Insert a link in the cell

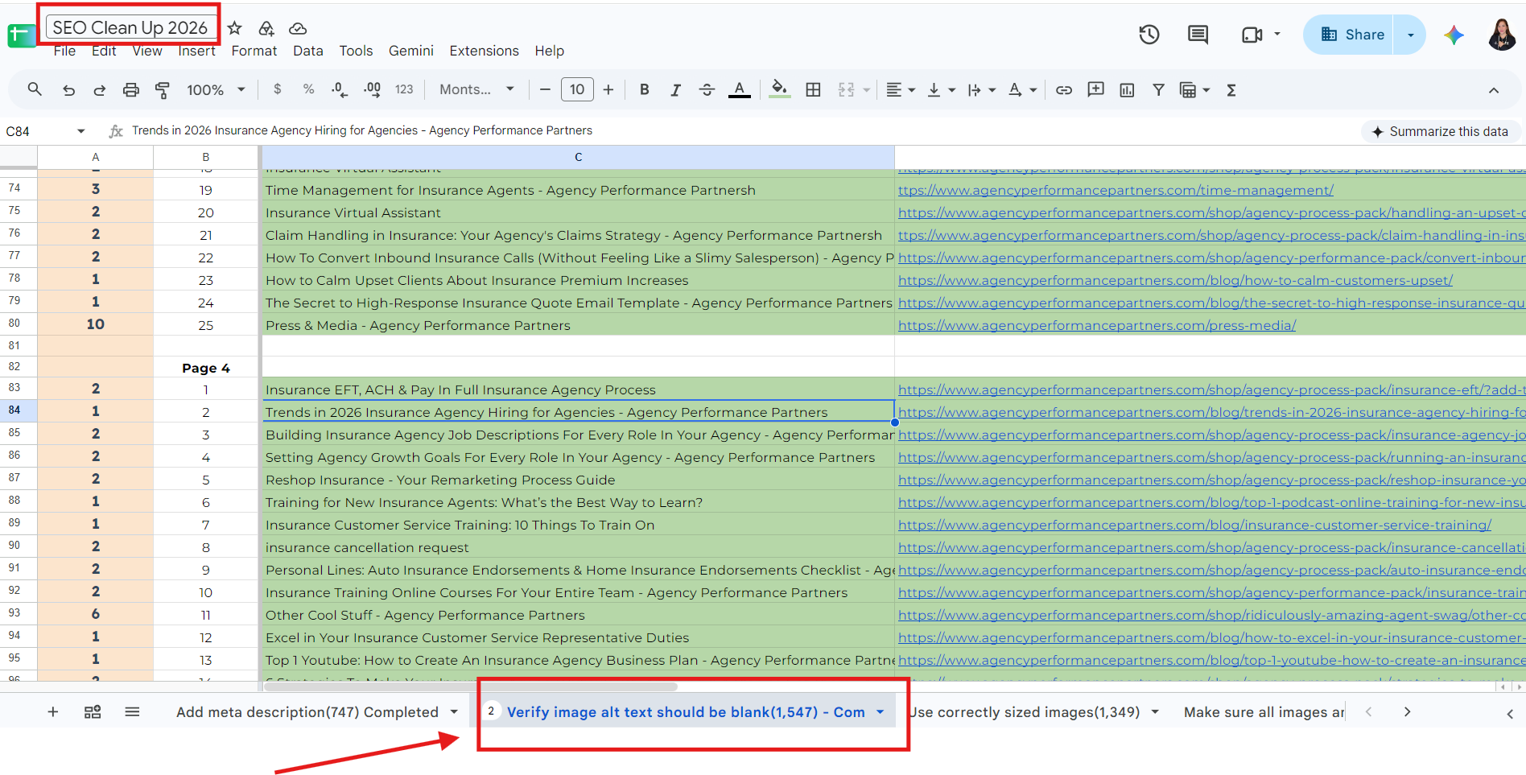click(x=1064, y=90)
